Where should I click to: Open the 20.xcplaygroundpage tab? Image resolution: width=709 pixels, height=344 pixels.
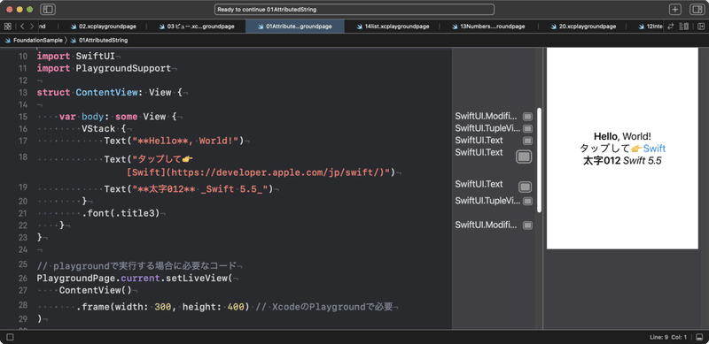(583, 27)
